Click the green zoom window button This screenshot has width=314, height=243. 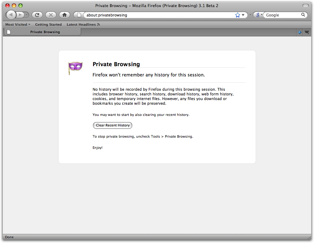(x=20, y=6)
